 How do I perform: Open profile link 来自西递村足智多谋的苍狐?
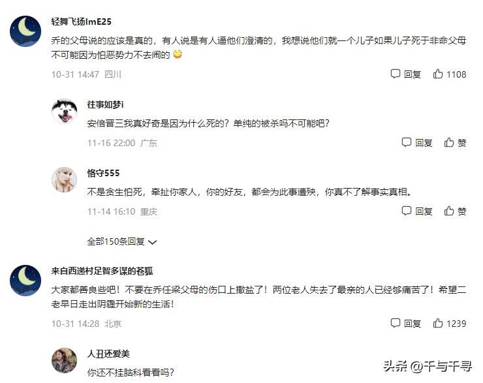pos(102,271)
